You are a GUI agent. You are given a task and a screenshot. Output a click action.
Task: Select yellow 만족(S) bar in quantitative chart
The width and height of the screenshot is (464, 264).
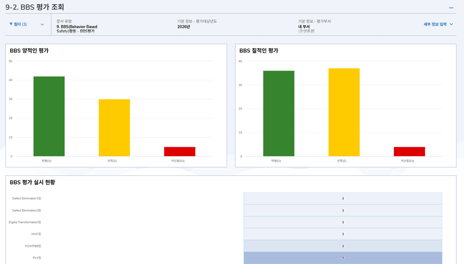coord(114,128)
